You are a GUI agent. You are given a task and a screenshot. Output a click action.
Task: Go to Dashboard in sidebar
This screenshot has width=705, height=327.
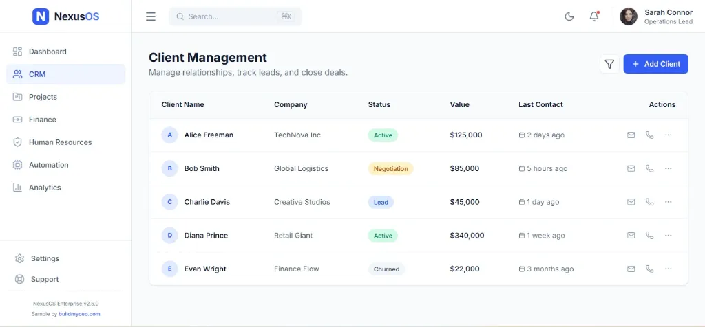point(48,52)
